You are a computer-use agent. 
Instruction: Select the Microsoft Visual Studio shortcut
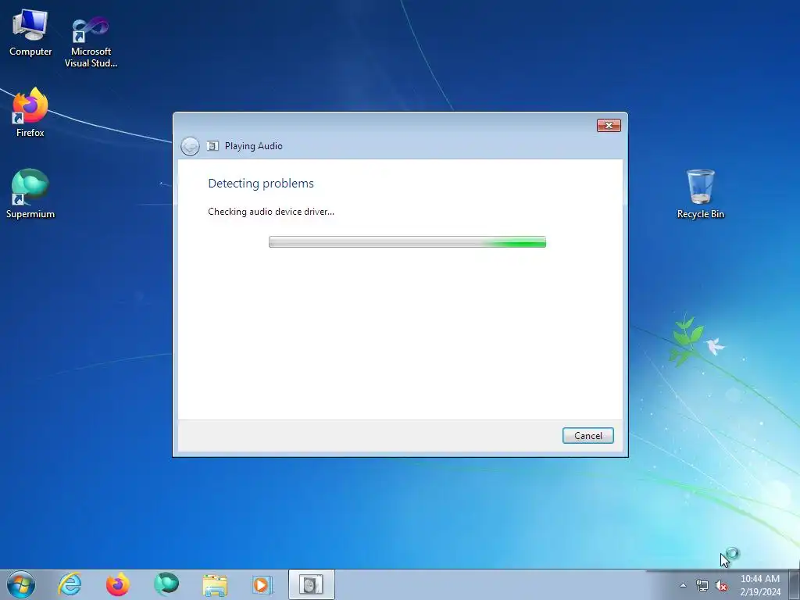pyautogui.click(x=91, y=42)
